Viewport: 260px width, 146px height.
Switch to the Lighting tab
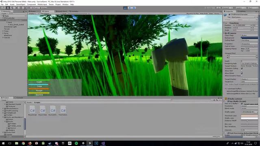(241, 11)
